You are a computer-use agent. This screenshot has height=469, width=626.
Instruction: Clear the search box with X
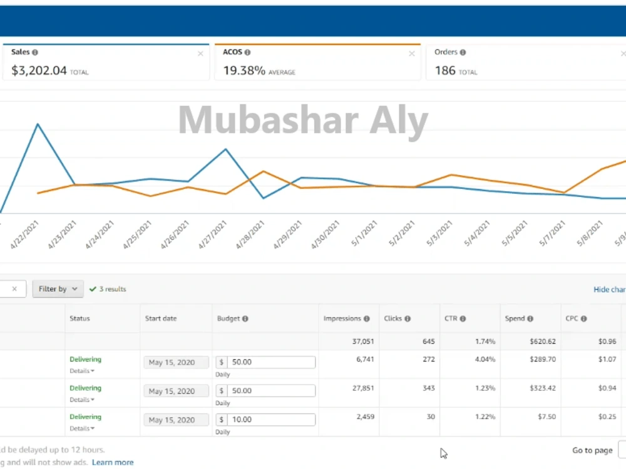pyautogui.click(x=14, y=289)
